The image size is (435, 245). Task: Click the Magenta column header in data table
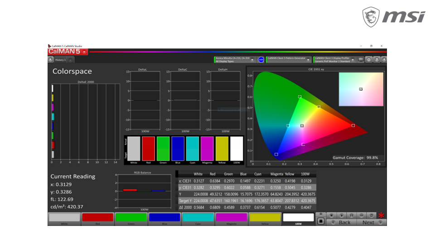click(276, 174)
